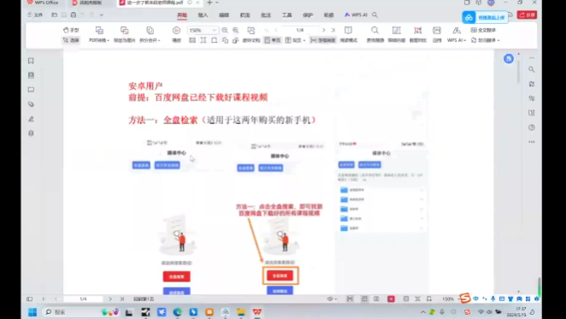
Task: Select the Hand tool
Action: [x=71, y=30]
